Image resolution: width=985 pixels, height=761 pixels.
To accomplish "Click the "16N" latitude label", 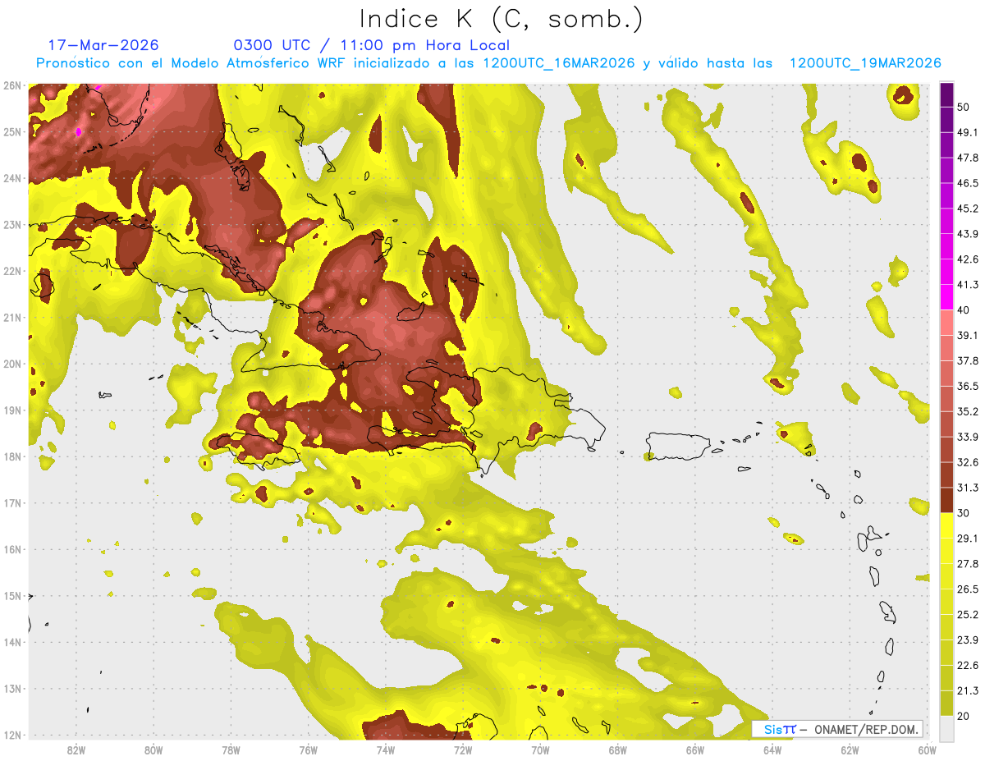I will coord(12,549).
